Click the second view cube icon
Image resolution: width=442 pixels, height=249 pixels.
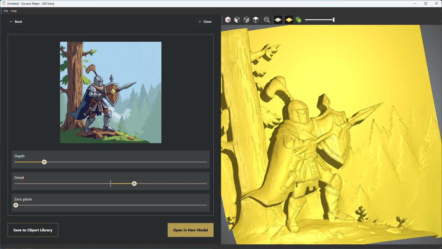pyautogui.click(x=237, y=20)
